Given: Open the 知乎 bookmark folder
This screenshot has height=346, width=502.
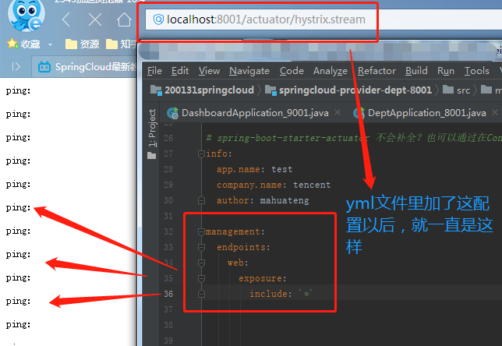Looking at the screenshot, I should click(121, 44).
